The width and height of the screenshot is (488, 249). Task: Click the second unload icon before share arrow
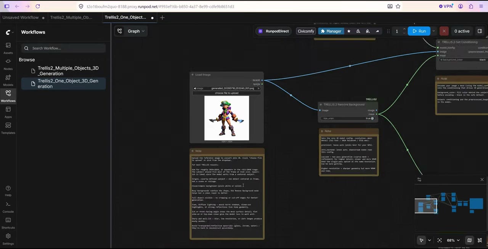(x=368, y=31)
